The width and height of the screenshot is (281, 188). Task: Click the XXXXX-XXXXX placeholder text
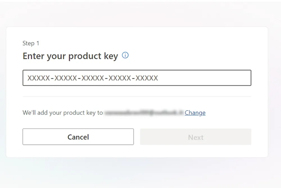[x=93, y=78]
